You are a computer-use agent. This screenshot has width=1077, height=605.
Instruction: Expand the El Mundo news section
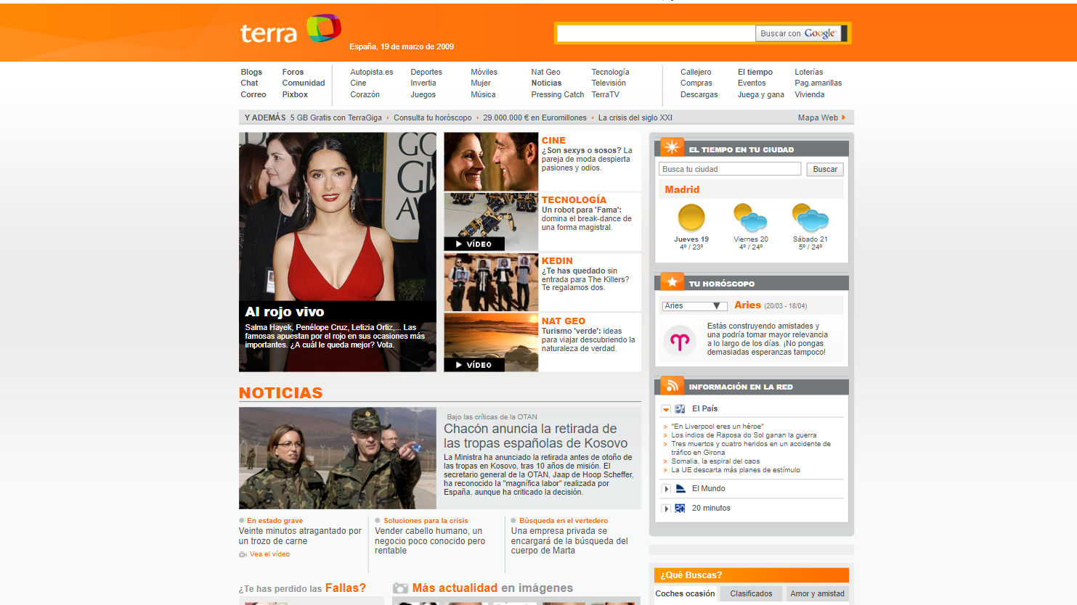pos(666,489)
